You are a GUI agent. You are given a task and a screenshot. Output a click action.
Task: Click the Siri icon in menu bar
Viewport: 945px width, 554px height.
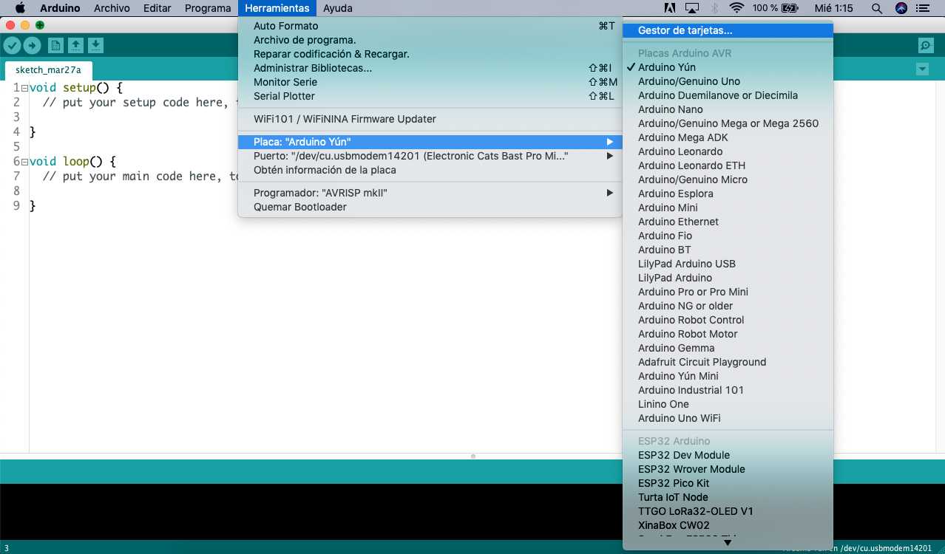(x=901, y=8)
